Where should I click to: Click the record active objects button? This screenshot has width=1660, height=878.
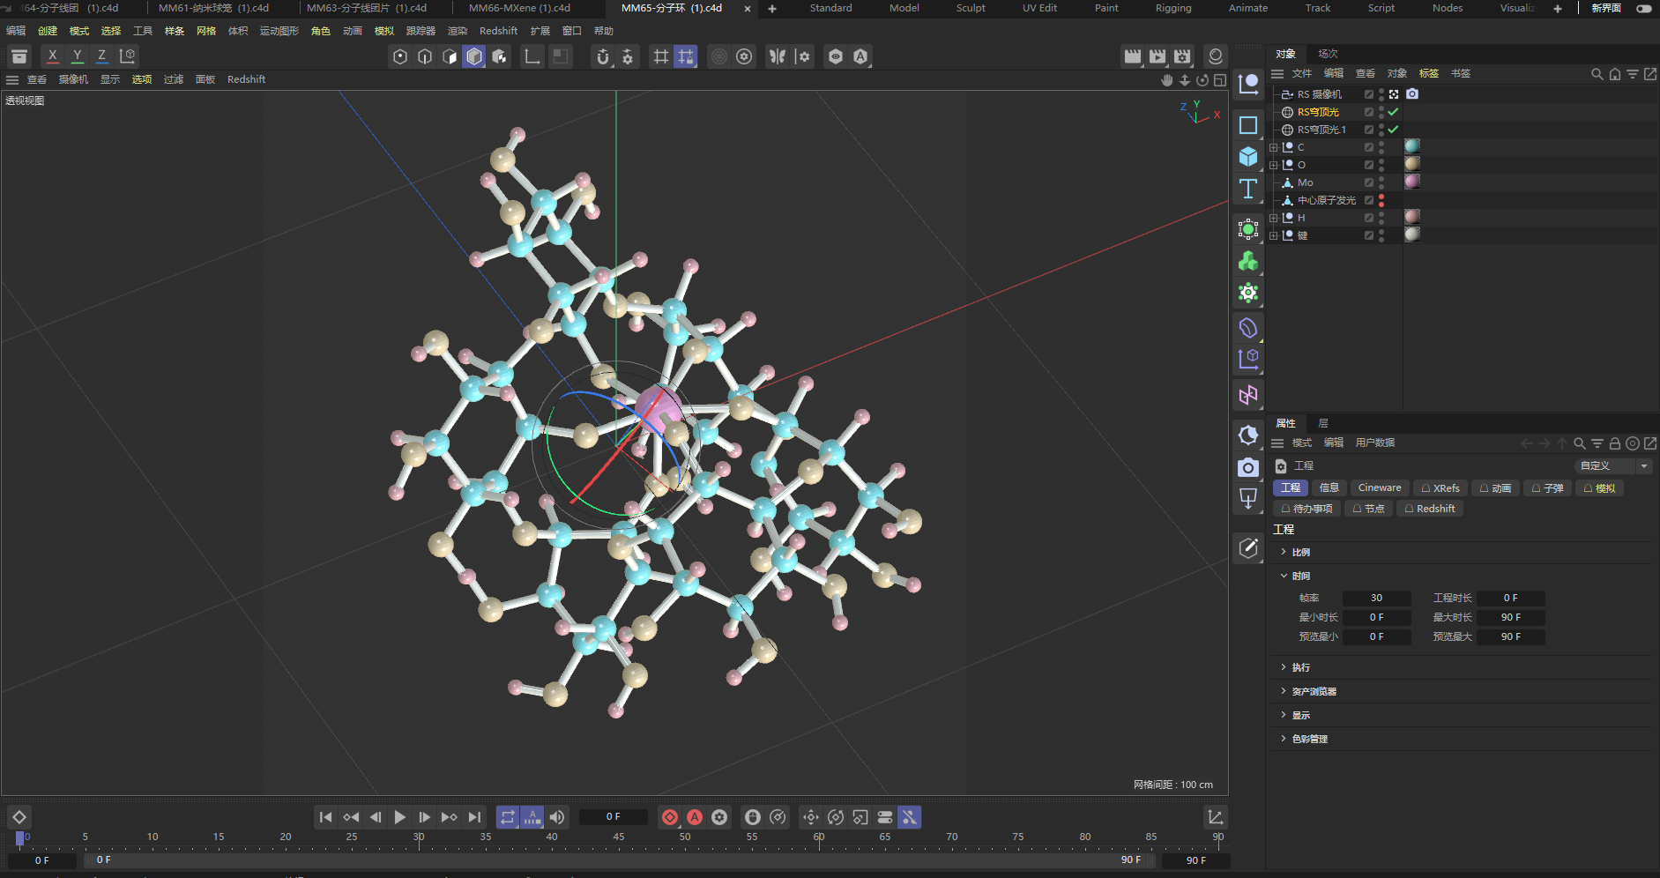pos(670,817)
